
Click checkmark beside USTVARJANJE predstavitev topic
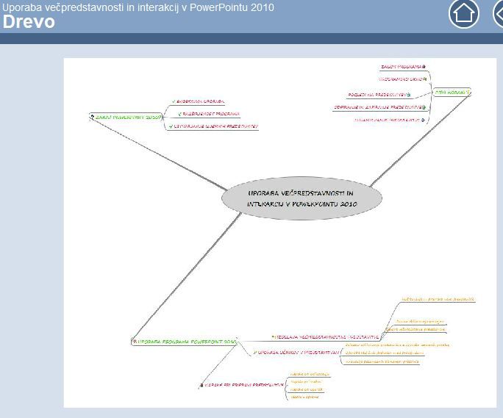tap(171, 126)
